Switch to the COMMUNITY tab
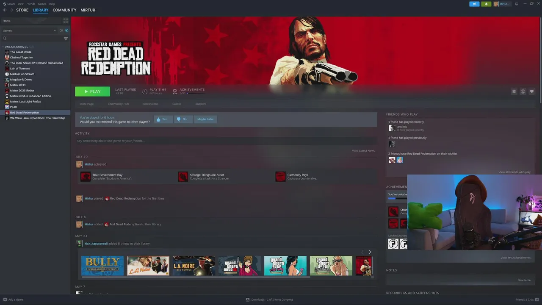Screen dimensions: 542x305 click(64, 10)
